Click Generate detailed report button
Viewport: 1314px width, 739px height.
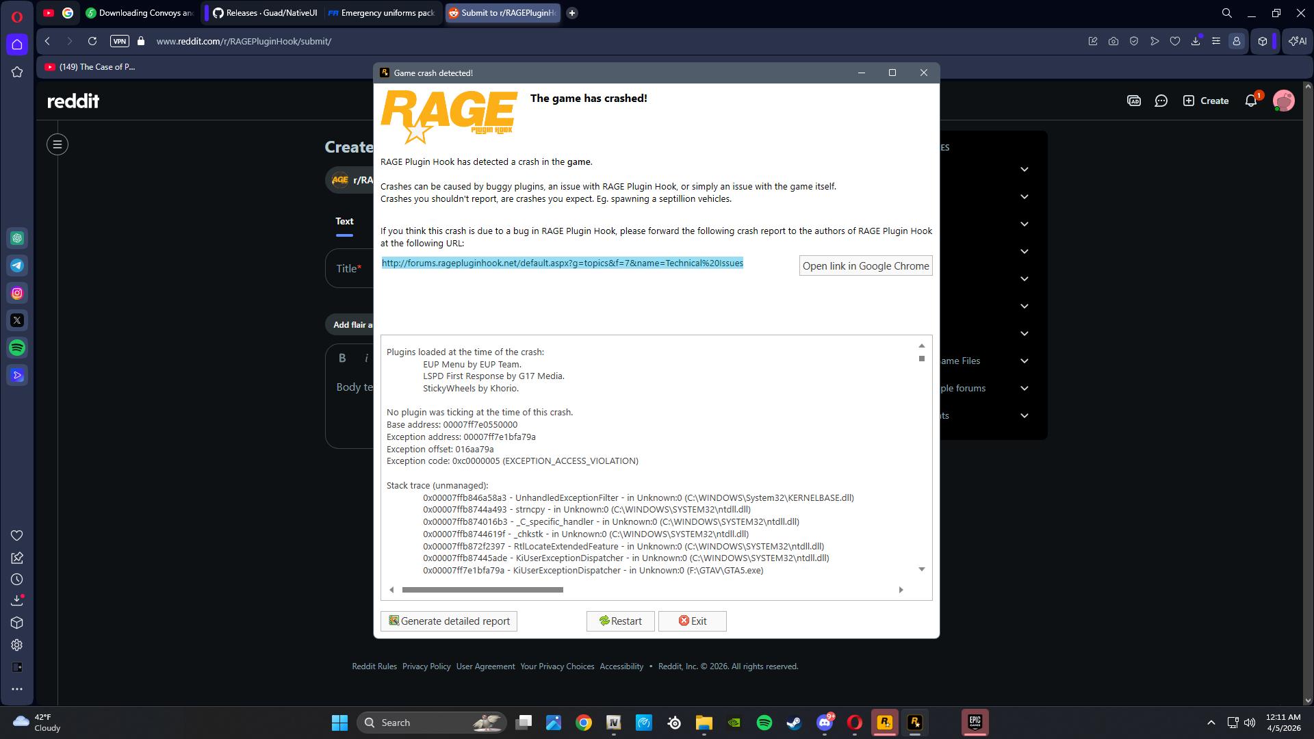[449, 621]
